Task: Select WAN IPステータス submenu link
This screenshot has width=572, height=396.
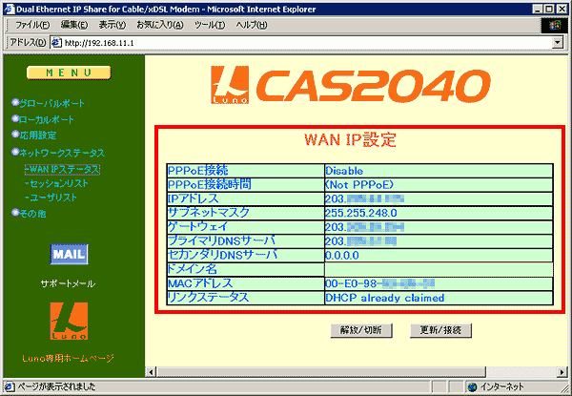Action: [x=62, y=169]
